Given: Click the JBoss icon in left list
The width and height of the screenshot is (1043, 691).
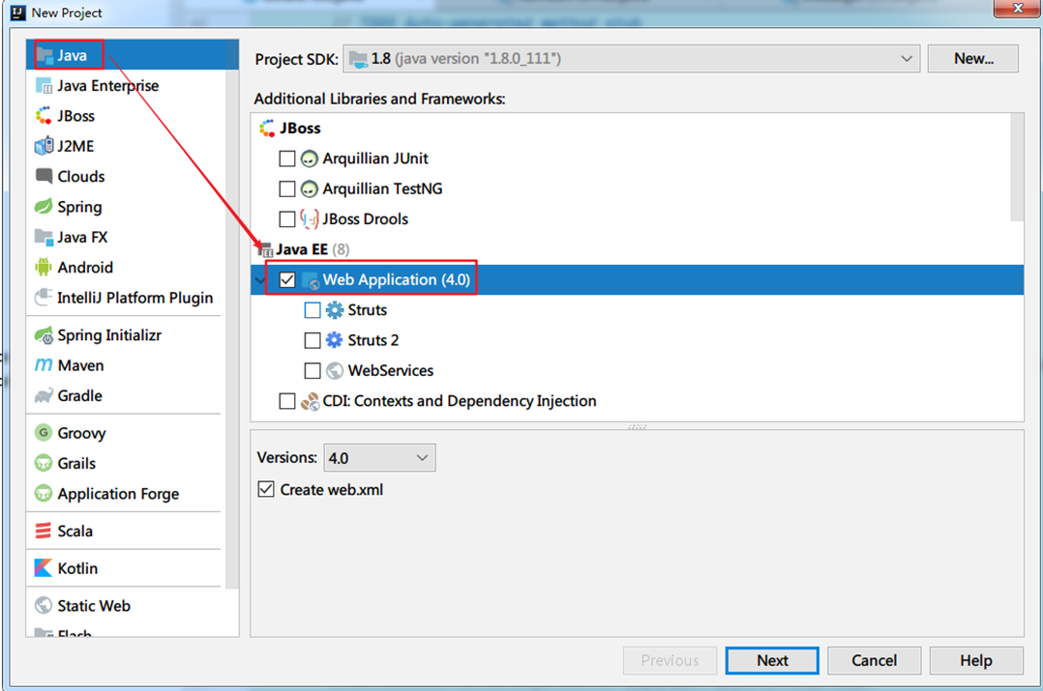Looking at the screenshot, I should [x=44, y=116].
